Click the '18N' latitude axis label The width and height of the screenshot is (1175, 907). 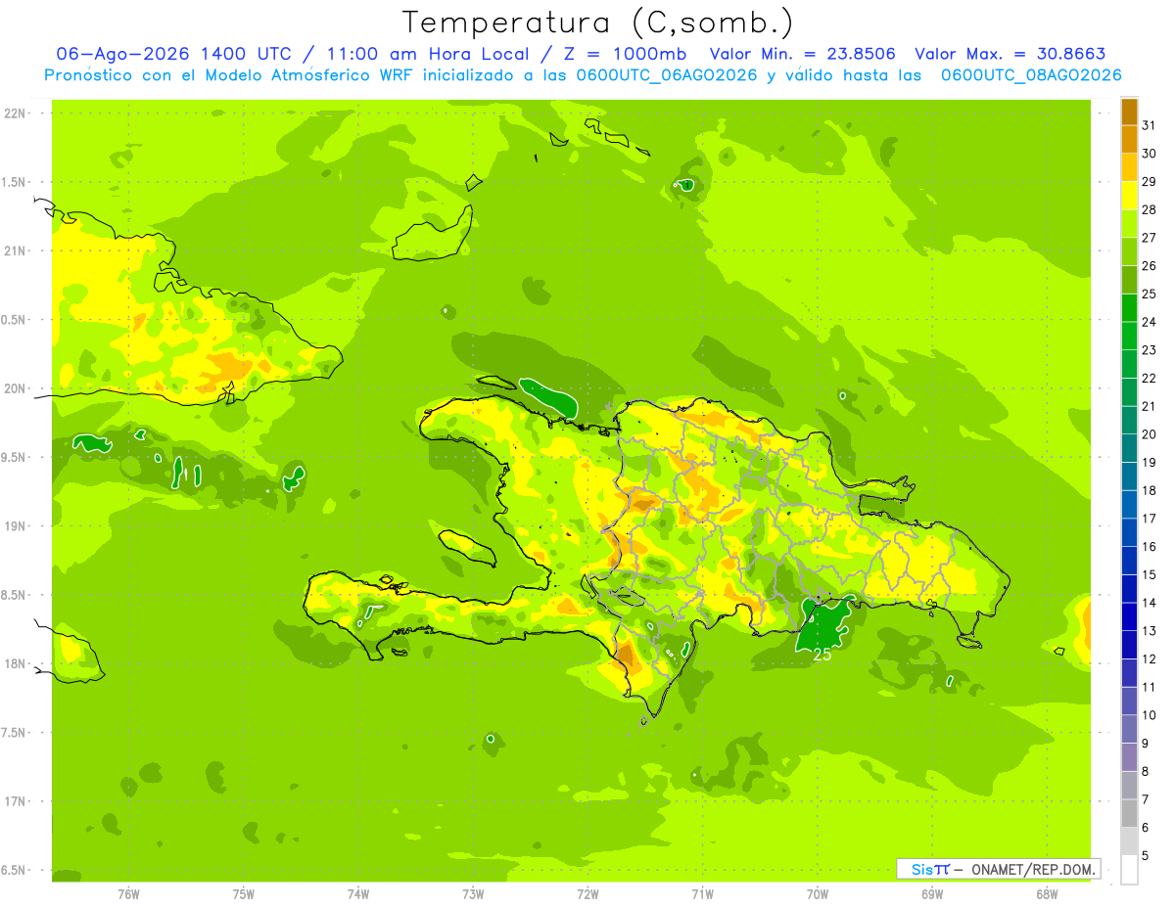(x=14, y=663)
